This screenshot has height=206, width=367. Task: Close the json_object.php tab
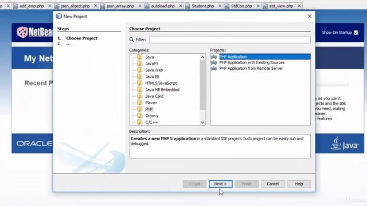(x=96, y=6)
